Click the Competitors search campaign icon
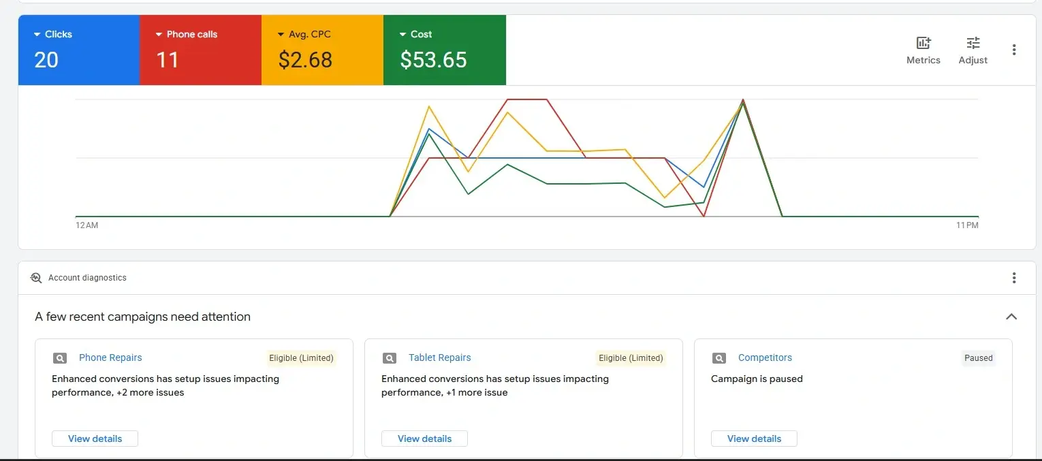 point(719,358)
